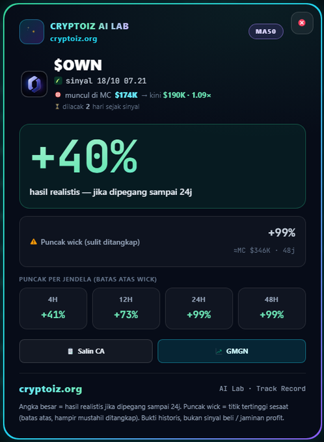This screenshot has height=442, width=324.
Task: Click the AI Lab · Track Record text
Action: (262, 389)
